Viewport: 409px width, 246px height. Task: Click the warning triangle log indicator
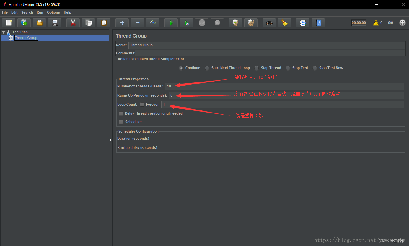pyautogui.click(x=376, y=23)
